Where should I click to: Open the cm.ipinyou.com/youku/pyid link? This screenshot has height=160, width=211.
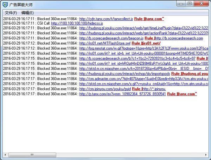pyautogui.click(x=105, y=89)
